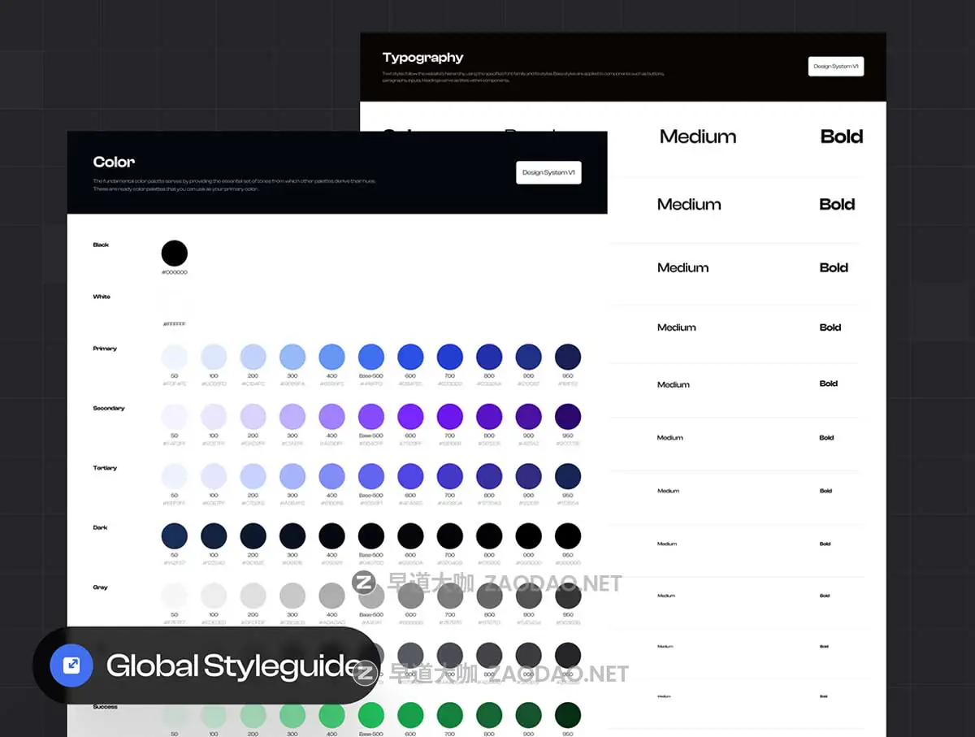Select the Primary Base-500 blue swatch
The width and height of the screenshot is (975, 737).
pyautogui.click(x=370, y=355)
